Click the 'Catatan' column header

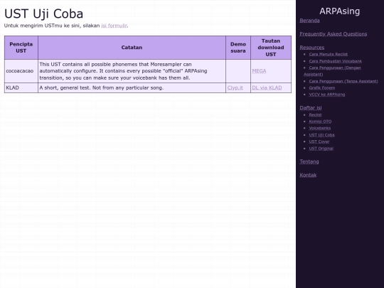click(x=132, y=48)
